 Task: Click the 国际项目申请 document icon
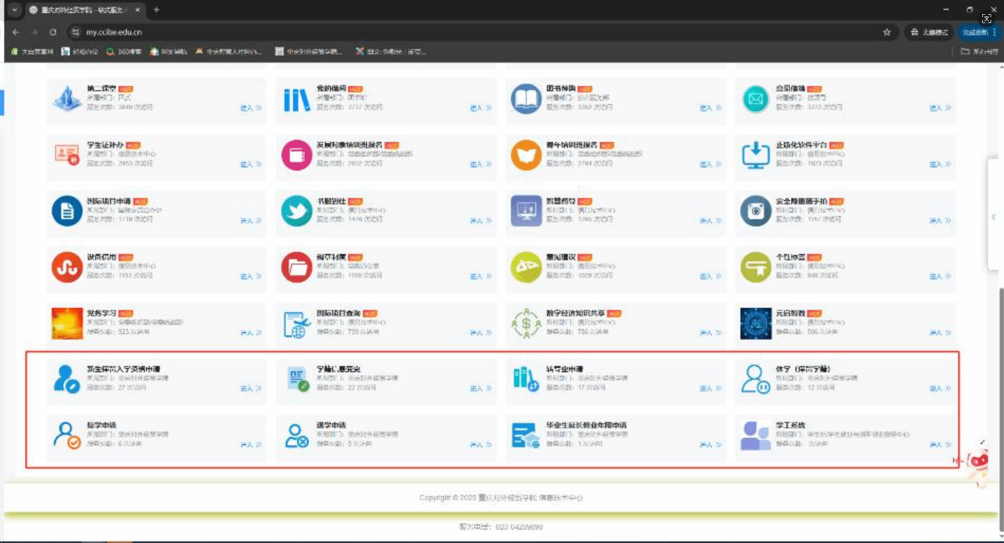tap(67, 211)
